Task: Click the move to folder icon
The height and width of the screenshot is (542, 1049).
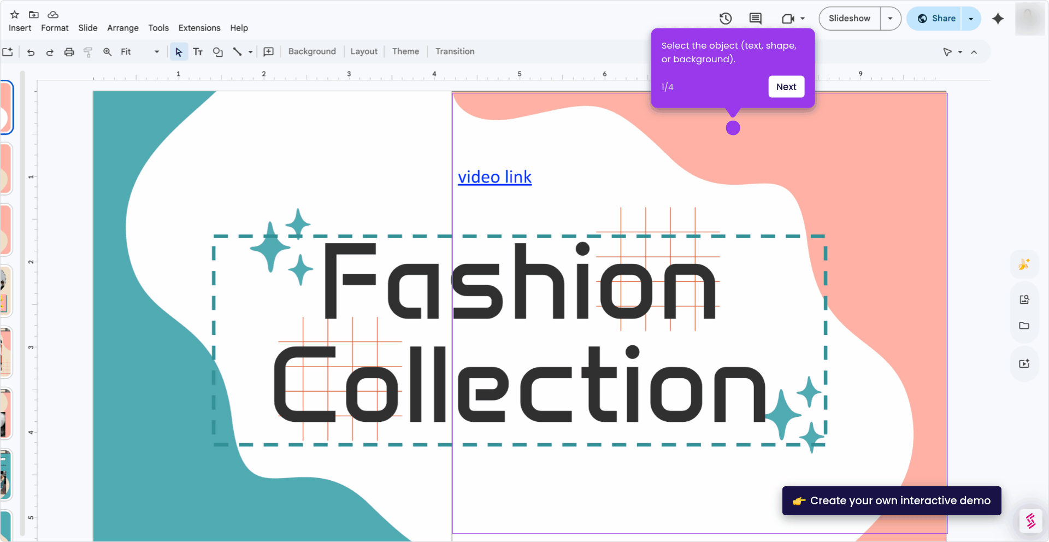Action: (x=34, y=15)
